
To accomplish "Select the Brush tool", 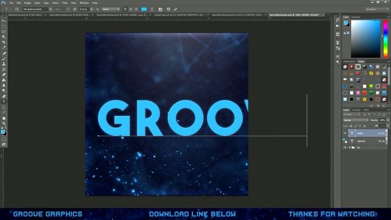I will [x=4, y=59].
